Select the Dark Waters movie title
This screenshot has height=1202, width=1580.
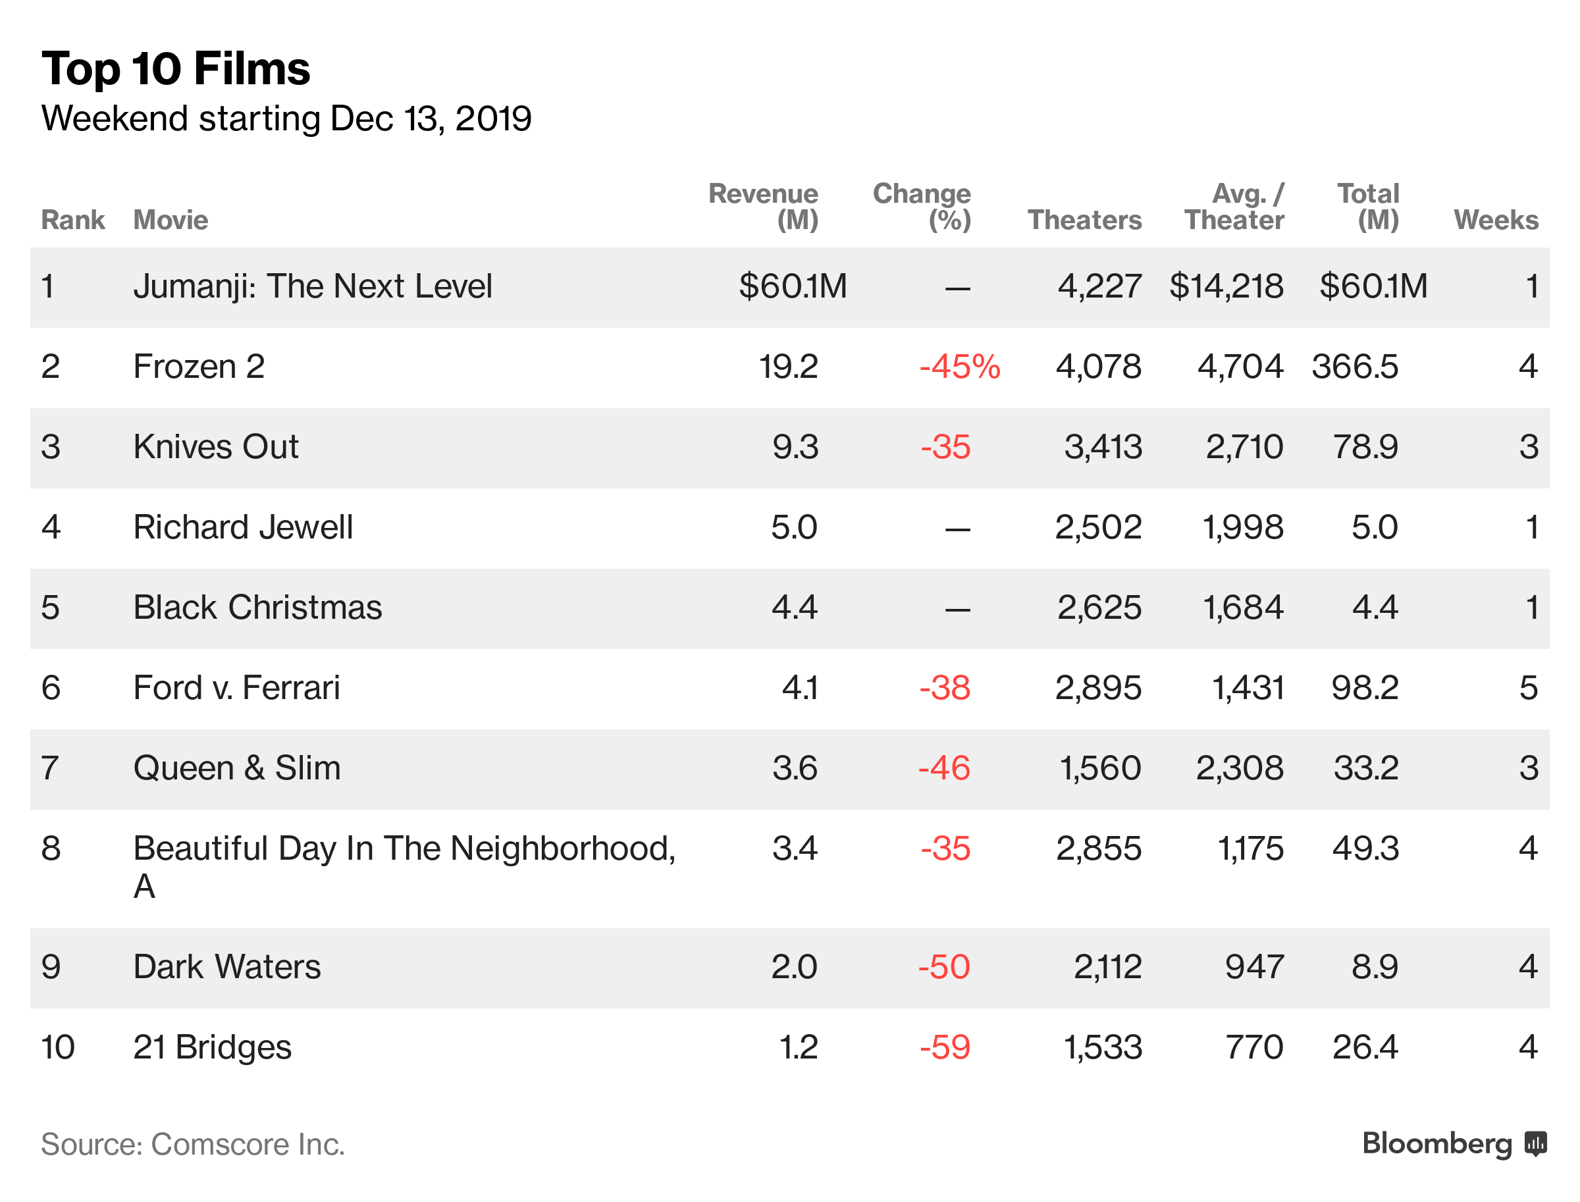coord(227,966)
